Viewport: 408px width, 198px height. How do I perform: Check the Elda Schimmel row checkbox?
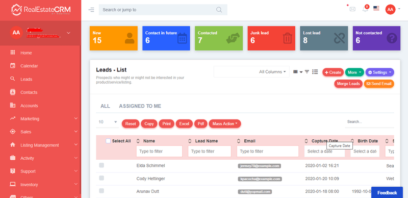(101, 165)
